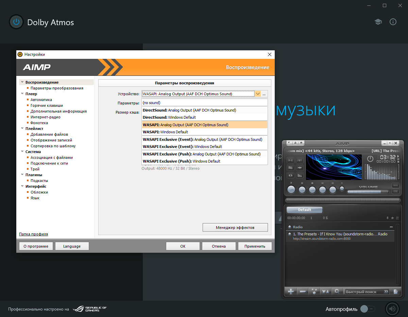Click radio capture antenna icon in AIMP player
This screenshot has width=408, height=317.
[x=300, y=160]
